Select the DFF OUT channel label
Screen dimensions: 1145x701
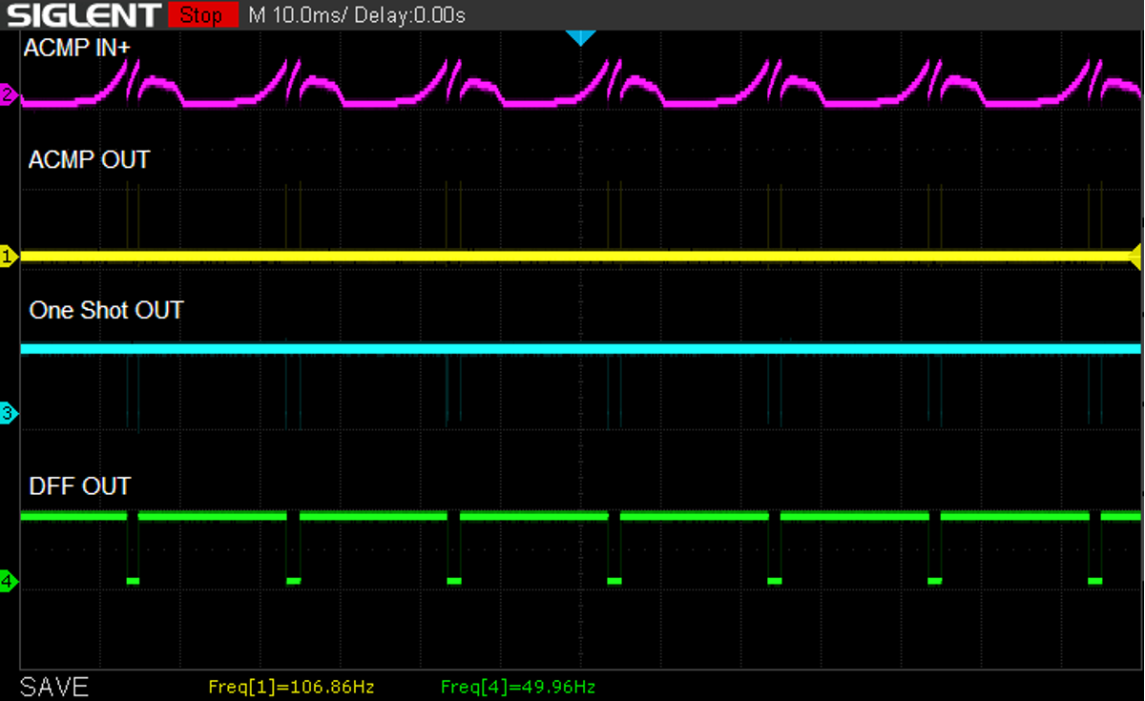80,486
